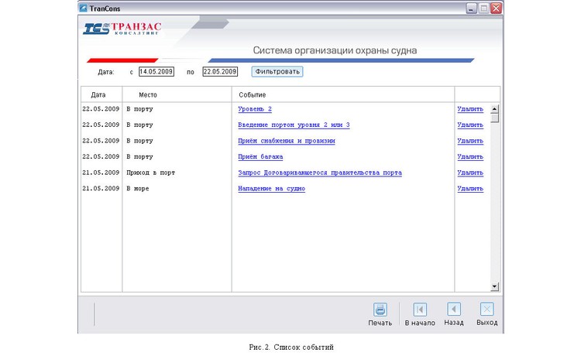
Task: Open the 'Приём снабжения и провизии' event
Action: tap(286, 141)
